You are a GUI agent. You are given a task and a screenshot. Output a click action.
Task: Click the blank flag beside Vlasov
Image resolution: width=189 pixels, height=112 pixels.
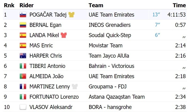(x=23, y=107)
